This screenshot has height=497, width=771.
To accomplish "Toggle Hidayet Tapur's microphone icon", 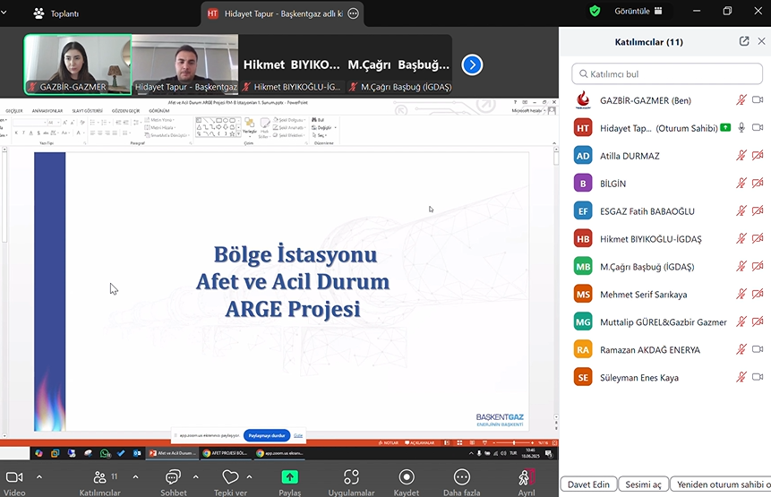I will (x=741, y=127).
